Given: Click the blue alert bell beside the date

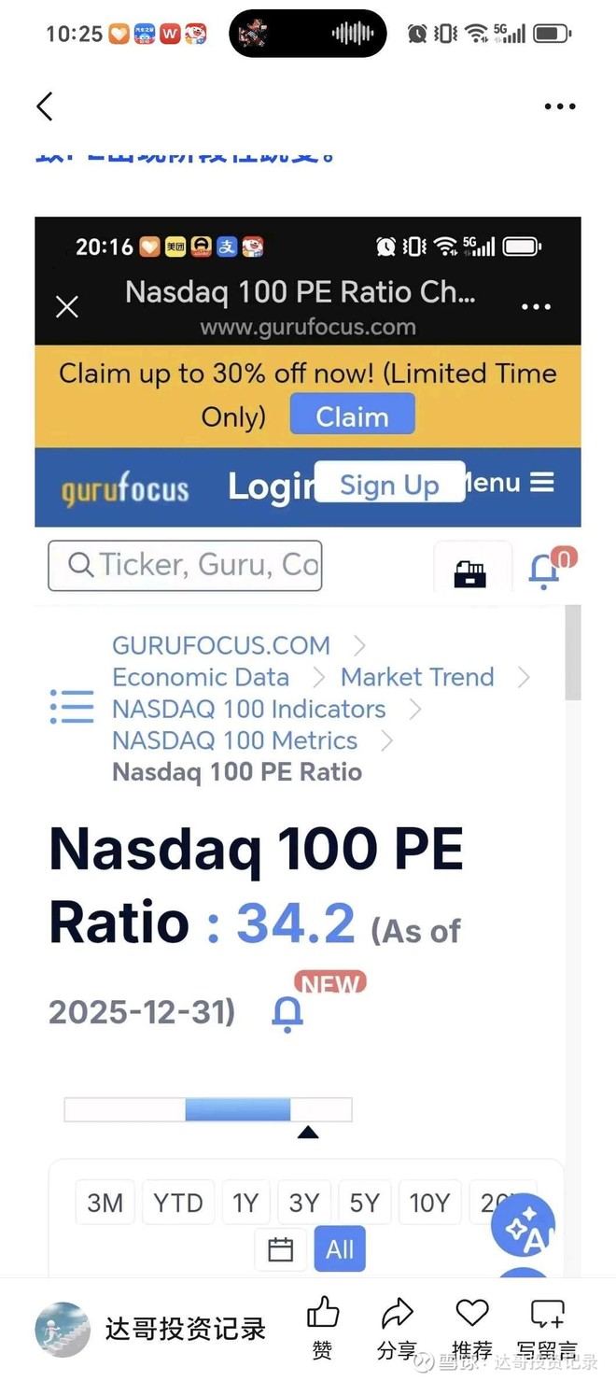Looking at the screenshot, I should click(287, 1014).
